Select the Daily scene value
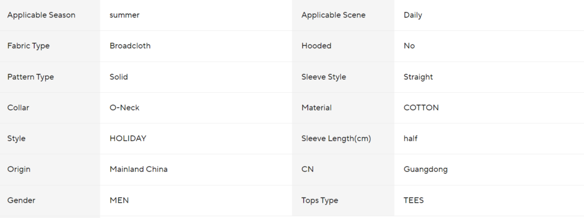 413,15
